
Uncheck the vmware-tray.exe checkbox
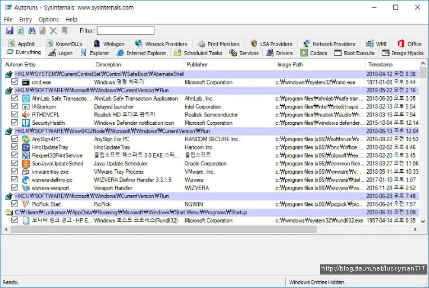pos(15,171)
